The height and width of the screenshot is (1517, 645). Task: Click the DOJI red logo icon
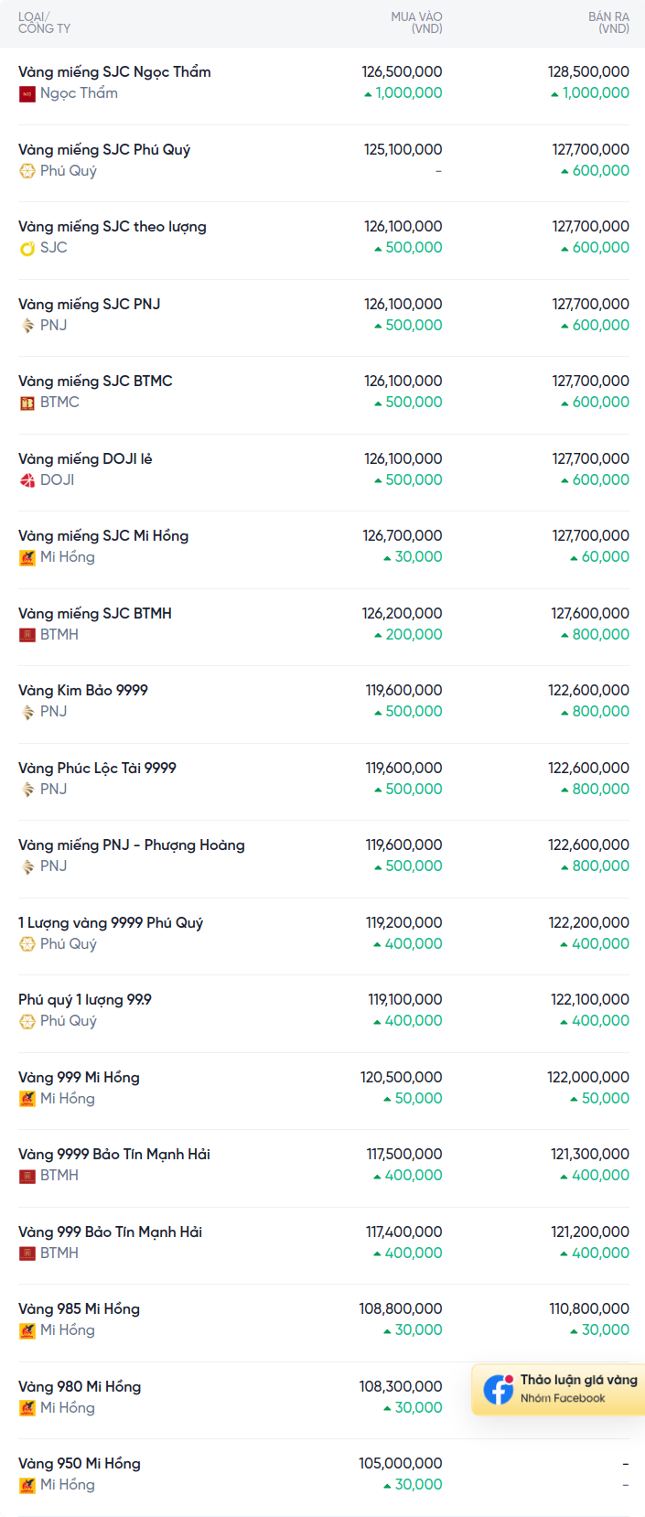pos(27,480)
